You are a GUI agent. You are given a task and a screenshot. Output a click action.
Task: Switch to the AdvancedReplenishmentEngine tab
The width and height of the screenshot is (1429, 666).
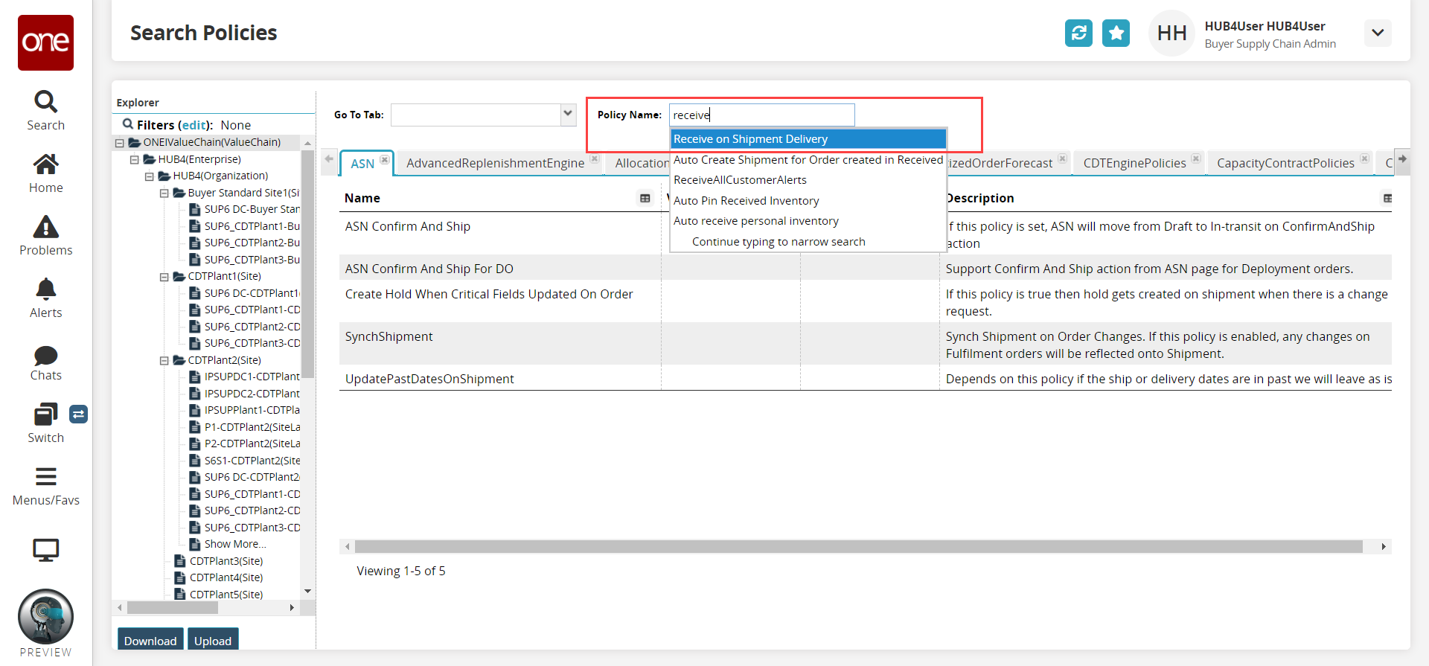click(x=495, y=163)
